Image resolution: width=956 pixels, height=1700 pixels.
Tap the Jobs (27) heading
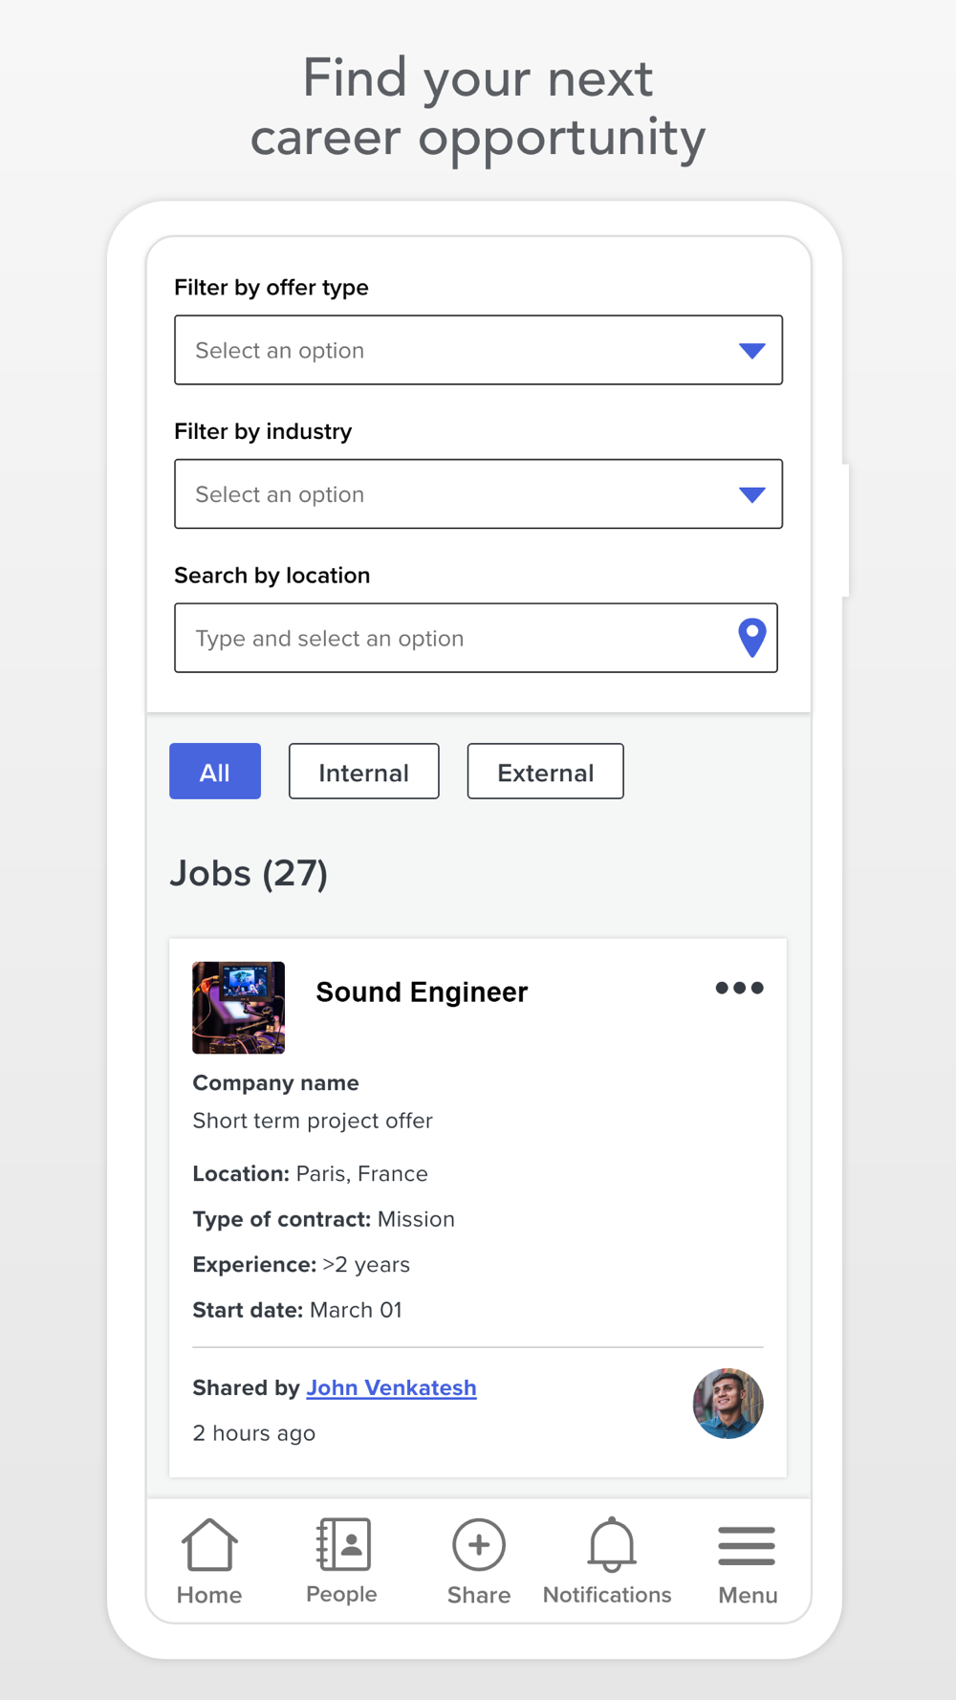click(249, 873)
